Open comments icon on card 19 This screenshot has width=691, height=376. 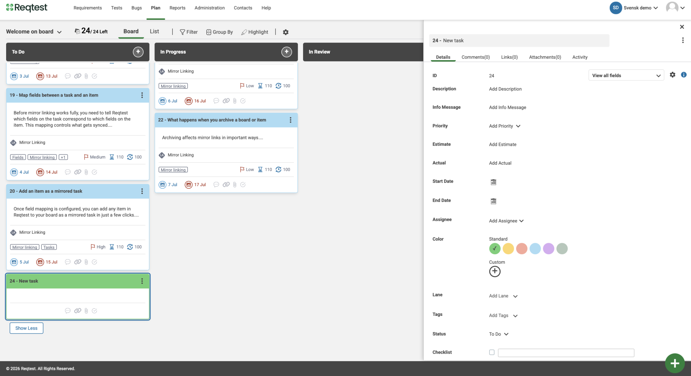coord(68,172)
